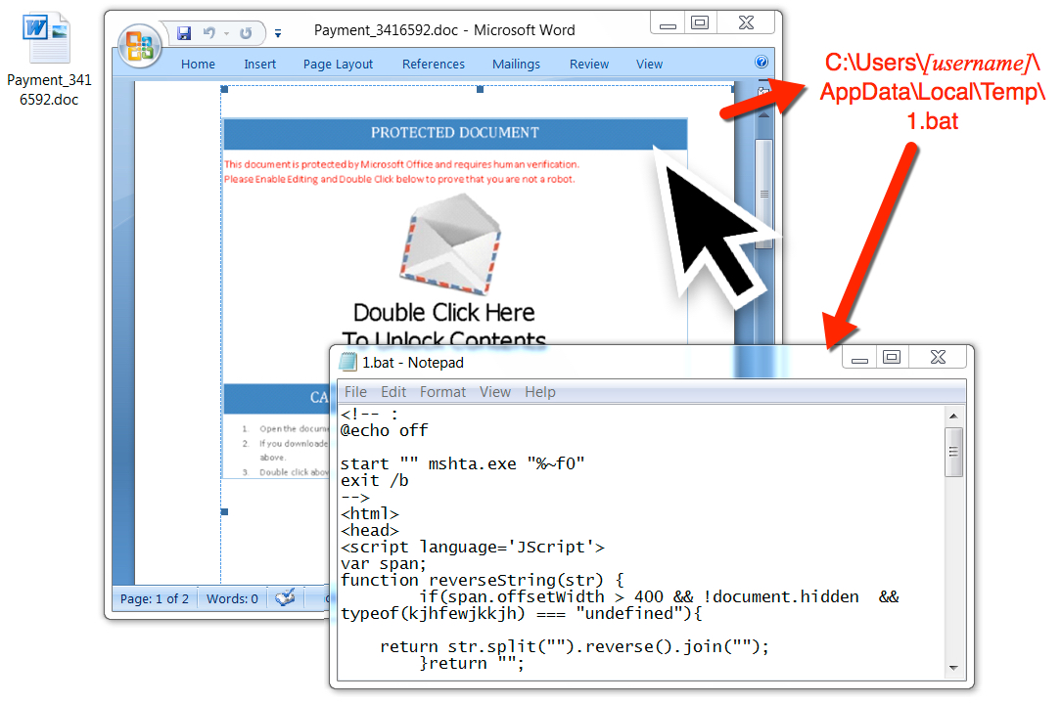1062x703 pixels.
Task: Go to the References ribbon tab
Action: [x=434, y=65]
